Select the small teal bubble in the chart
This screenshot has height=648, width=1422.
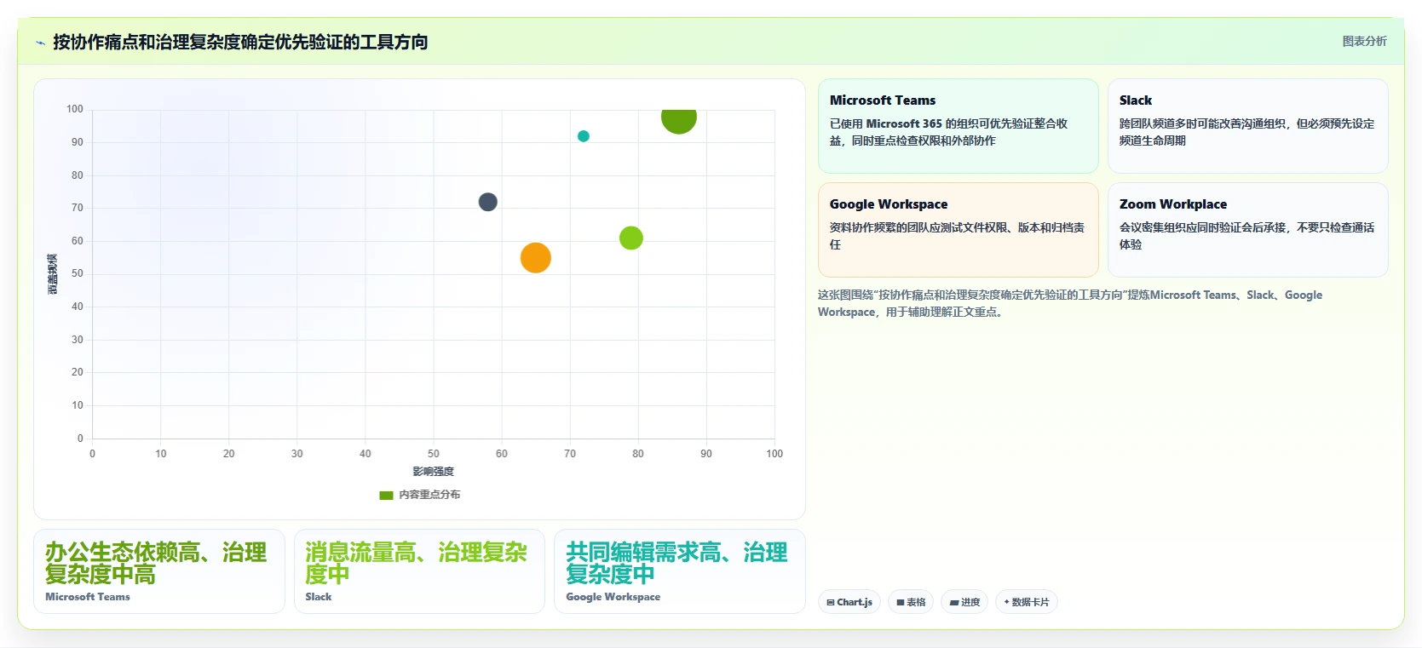pyautogui.click(x=584, y=136)
